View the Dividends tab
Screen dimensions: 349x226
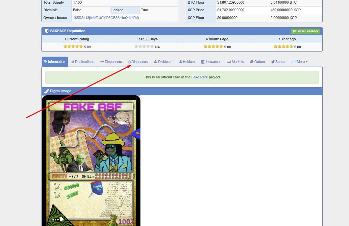(x=163, y=62)
